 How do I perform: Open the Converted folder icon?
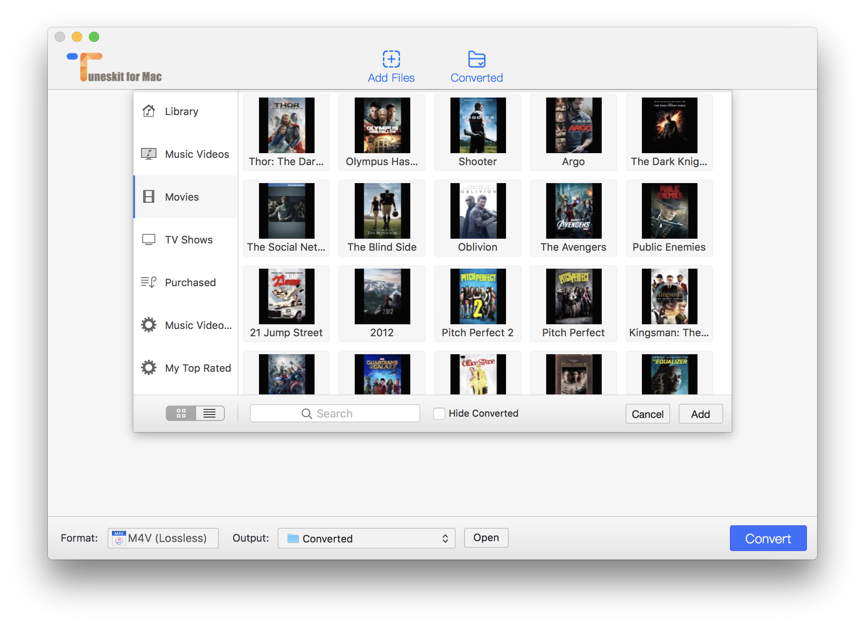477,59
